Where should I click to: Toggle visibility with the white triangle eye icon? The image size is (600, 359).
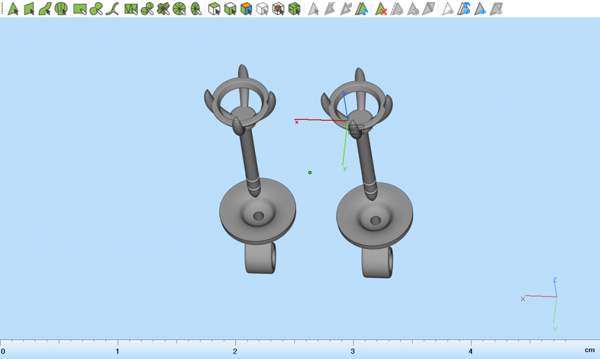pyautogui.click(x=448, y=8)
